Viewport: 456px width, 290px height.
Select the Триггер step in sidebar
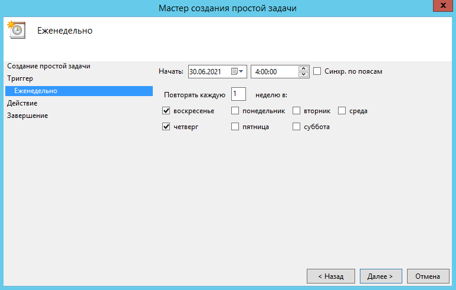pyautogui.click(x=21, y=78)
